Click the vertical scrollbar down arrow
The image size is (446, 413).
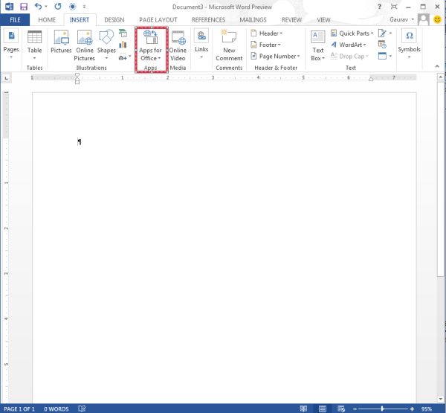[440, 400]
